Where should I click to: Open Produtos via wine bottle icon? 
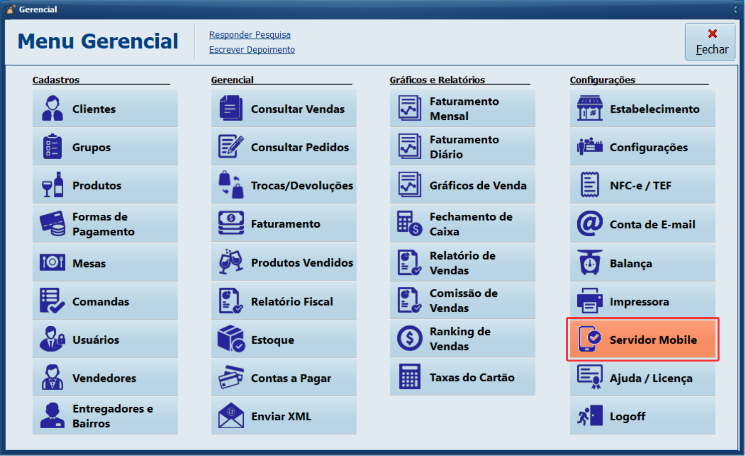click(52, 185)
